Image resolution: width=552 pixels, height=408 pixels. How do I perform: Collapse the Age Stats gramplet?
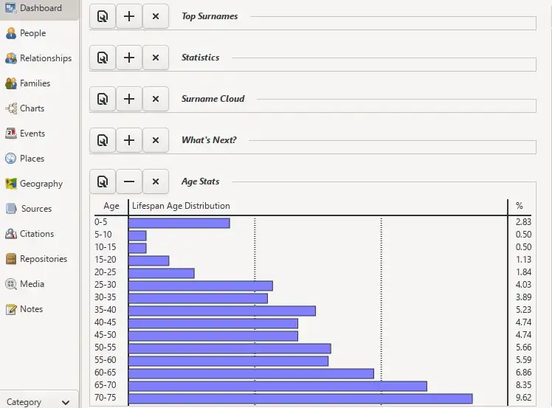point(129,181)
